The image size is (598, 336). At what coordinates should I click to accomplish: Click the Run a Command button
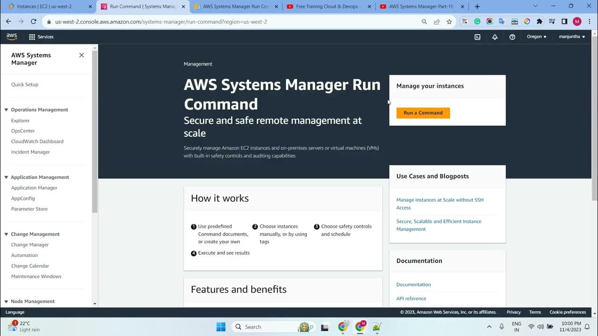coord(423,113)
